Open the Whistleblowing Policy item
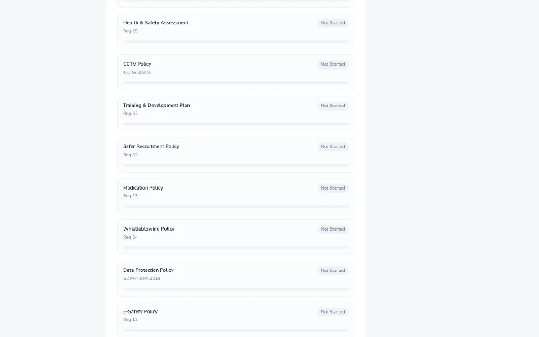 149,229
